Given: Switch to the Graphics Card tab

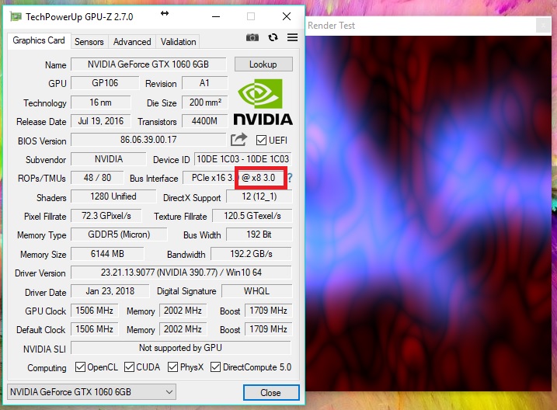Looking at the screenshot, I should point(39,40).
